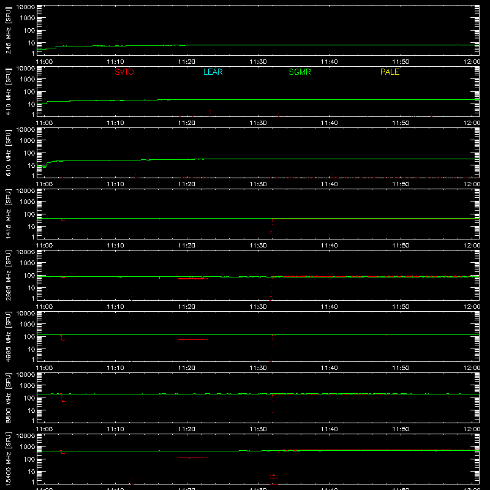Viewport: 490px width, 490px height.
Task: Click '12:00' on the 245 MHz time axis
Action: click(472, 62)
